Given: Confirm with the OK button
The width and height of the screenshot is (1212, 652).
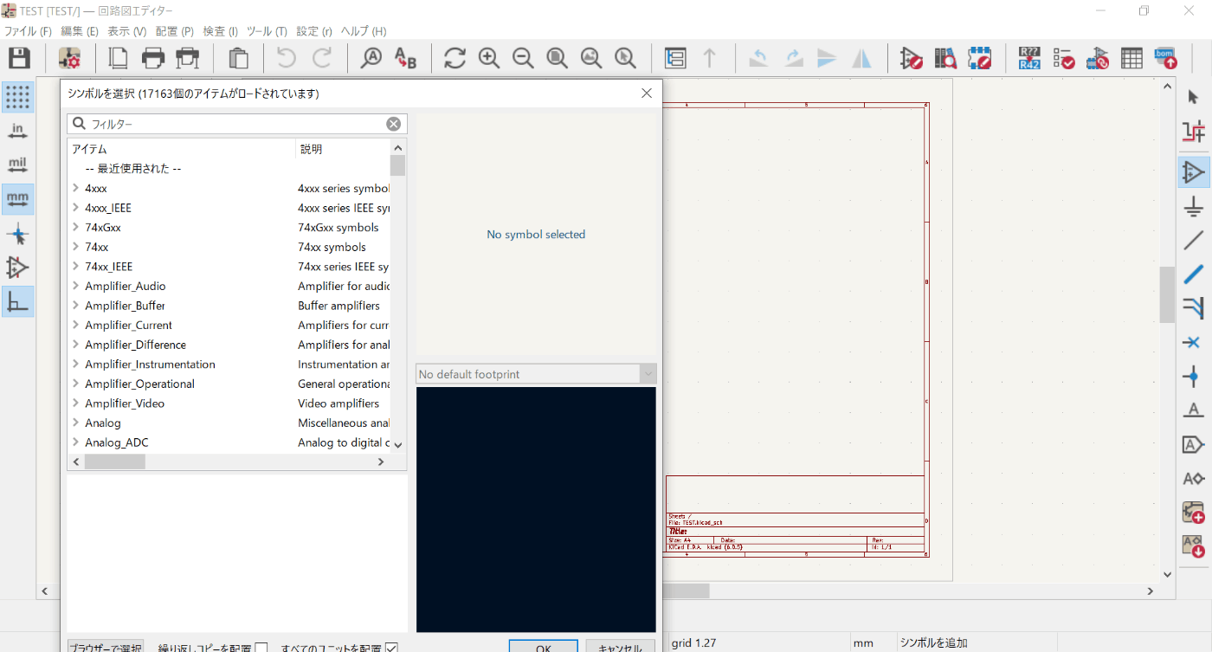Looking at the screenshot, I should click(x=543, y=648).
